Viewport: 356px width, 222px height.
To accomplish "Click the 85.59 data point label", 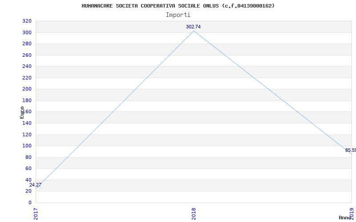I will pyautogui.click(x=351, y=150).
